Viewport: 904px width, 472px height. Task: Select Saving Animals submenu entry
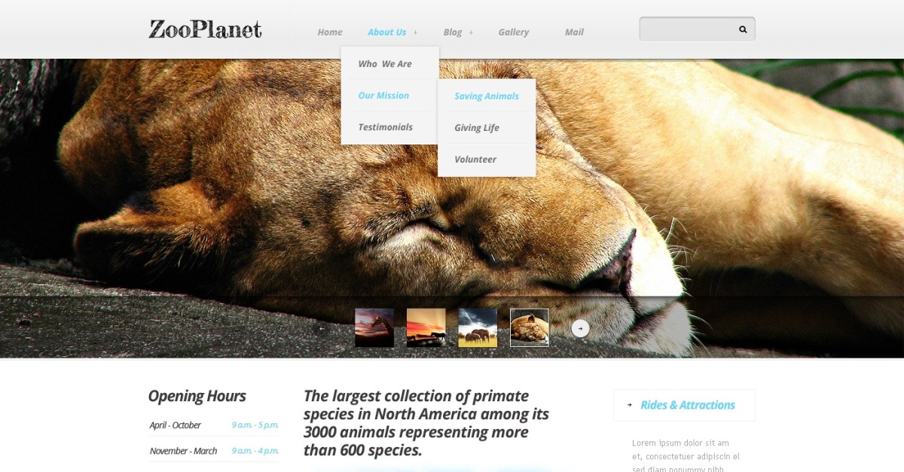click(486, 96)
